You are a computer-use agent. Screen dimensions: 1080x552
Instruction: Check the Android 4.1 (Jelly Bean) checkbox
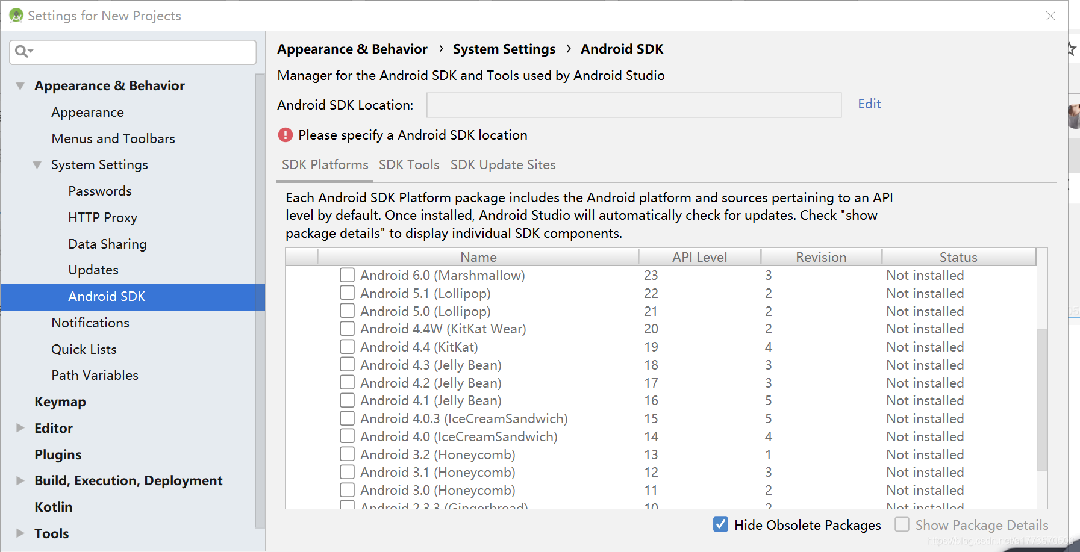(x=347, y=400)
